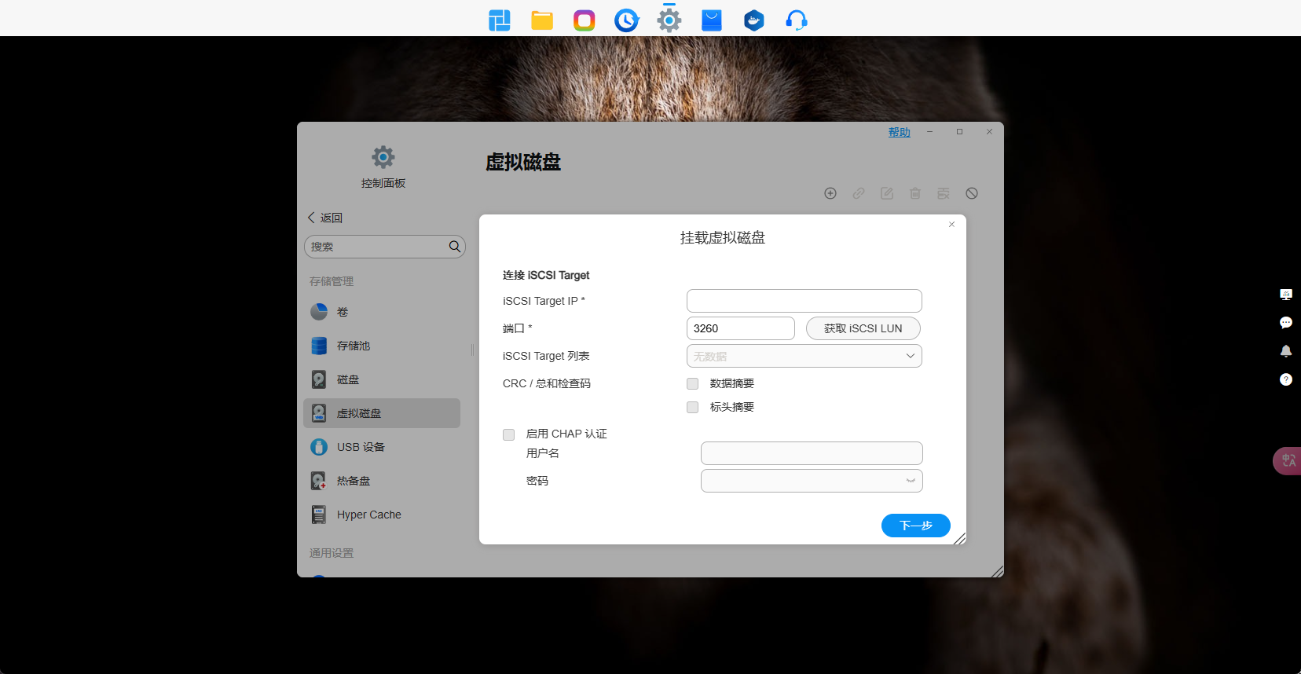Minimize the control panel window

[x=929, y=131]
